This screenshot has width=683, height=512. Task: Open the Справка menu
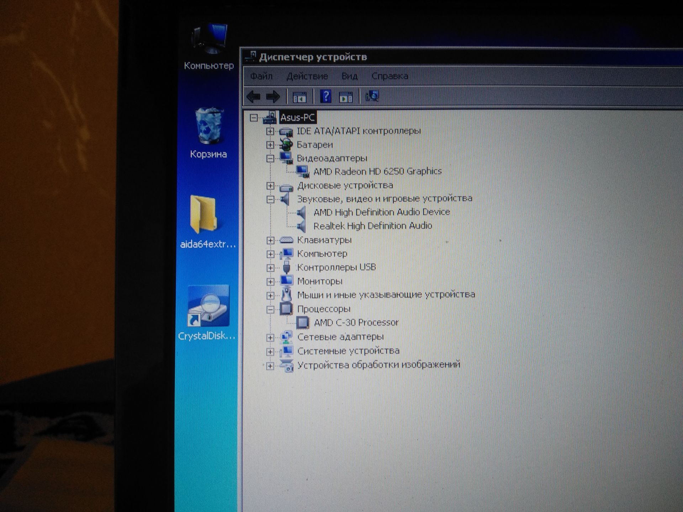390,76
